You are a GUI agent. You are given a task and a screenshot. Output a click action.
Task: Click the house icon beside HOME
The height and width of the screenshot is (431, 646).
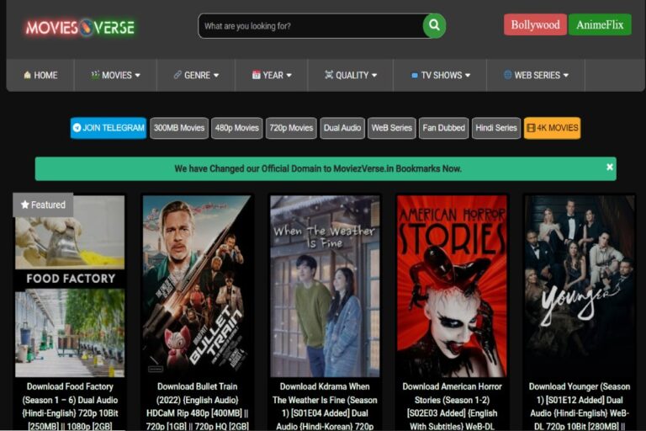pos(27,75)
